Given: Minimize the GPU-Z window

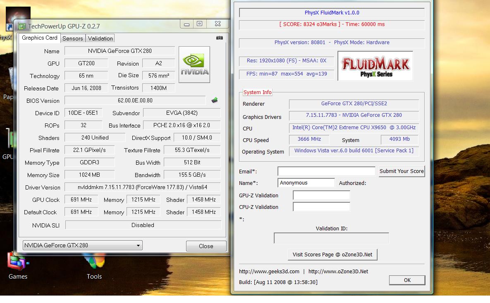Looking at the screenshot, I should click(x=186, y=24).
